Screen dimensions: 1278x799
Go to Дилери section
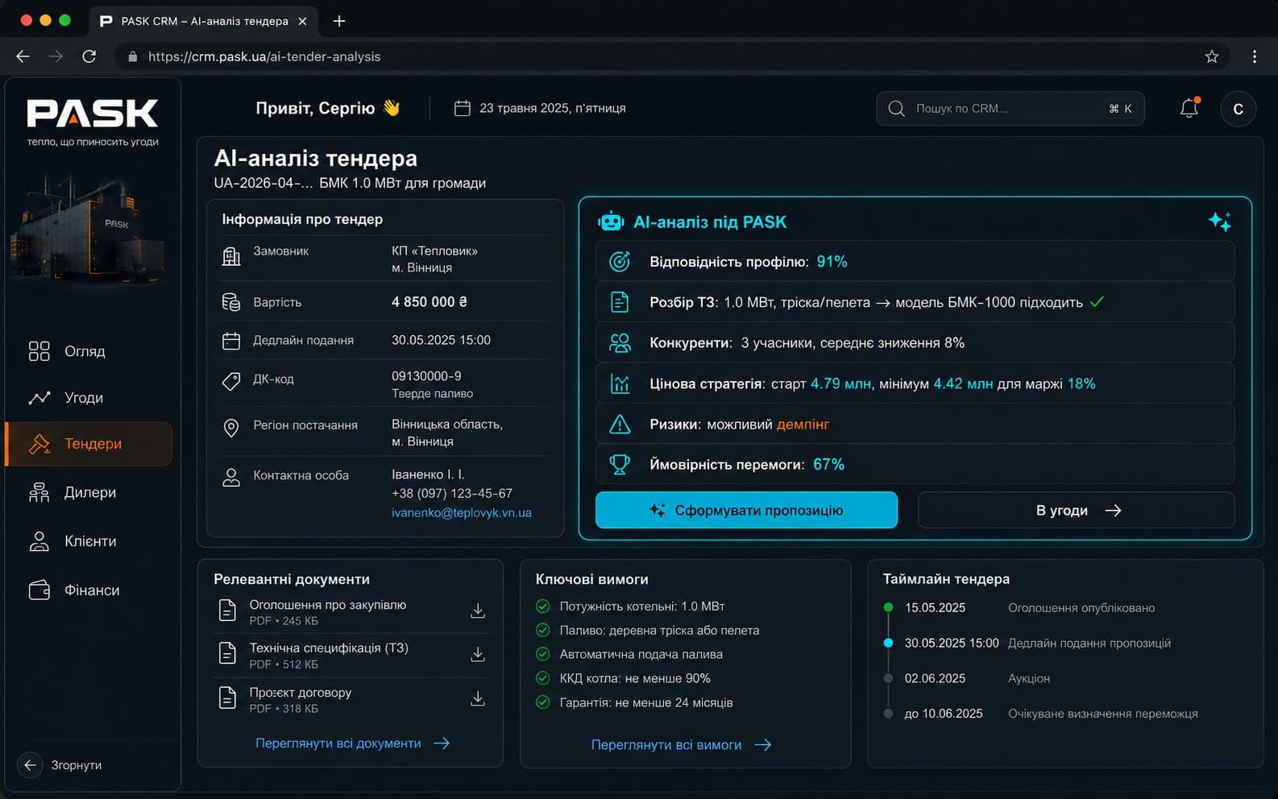point(89,492)
